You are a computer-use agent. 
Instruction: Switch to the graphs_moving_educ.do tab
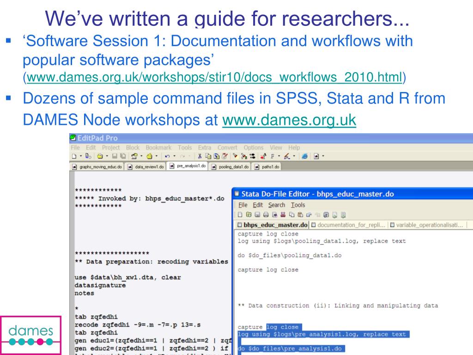click(x=97, y=166)
